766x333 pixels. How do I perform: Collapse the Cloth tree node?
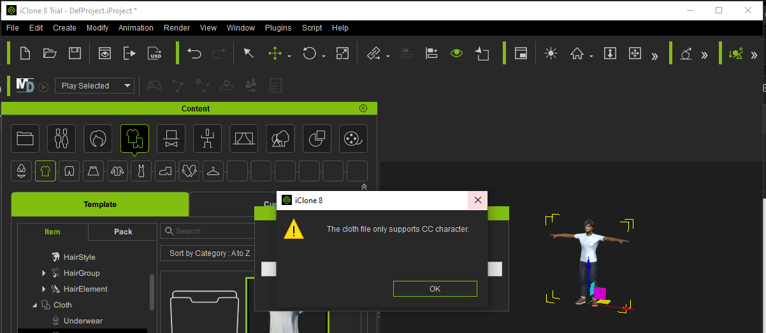[34, 305]
